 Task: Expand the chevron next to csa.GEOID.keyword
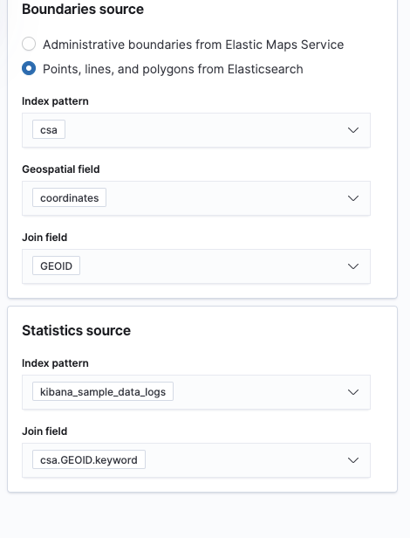353,459
